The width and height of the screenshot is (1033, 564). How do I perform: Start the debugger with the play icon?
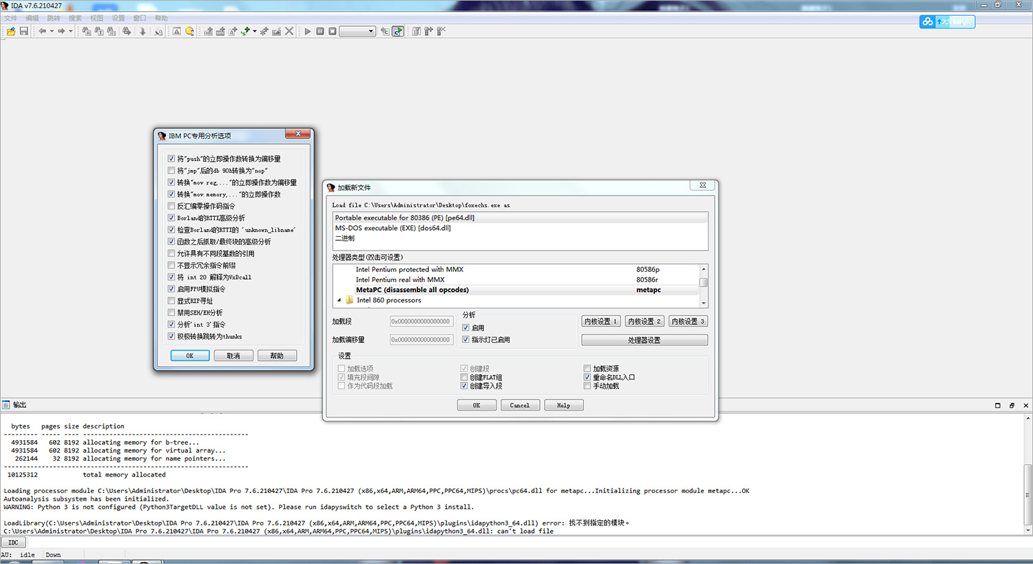pos(308,31)
